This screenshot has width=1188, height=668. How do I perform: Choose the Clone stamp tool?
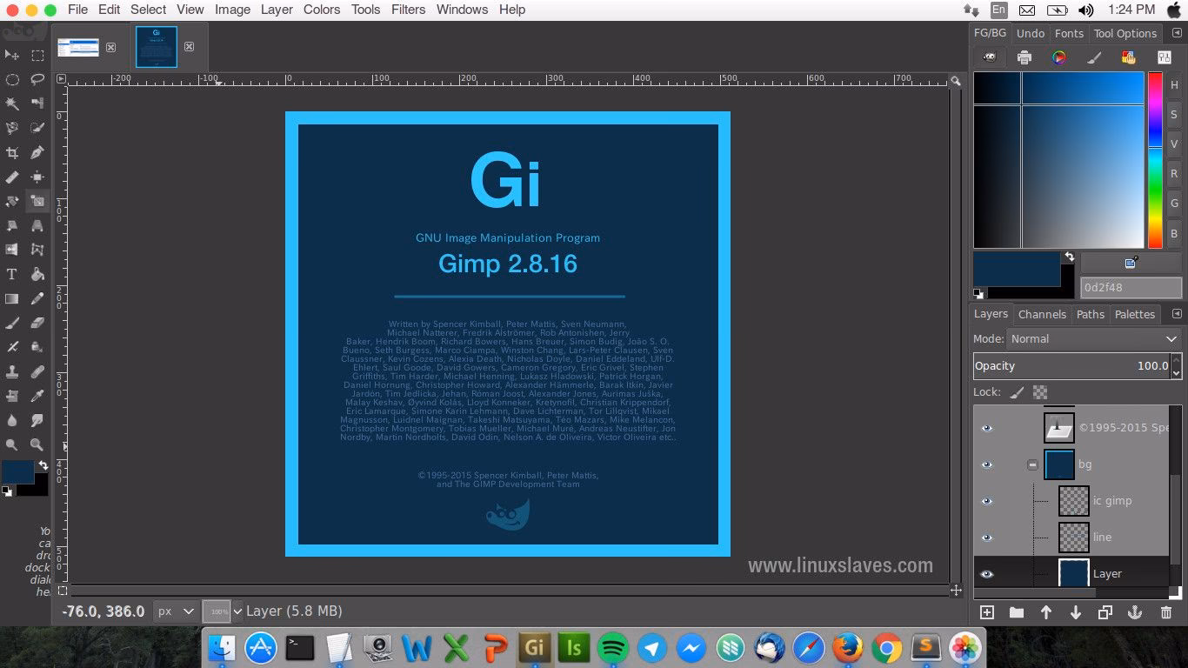[x=13, y=371]
